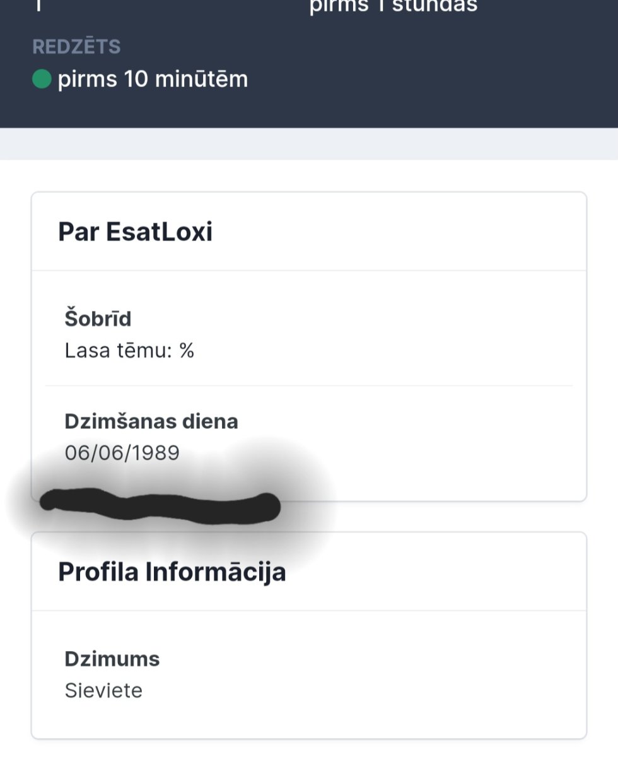Click the light gray band under the dark header
618x757 pixels.
point(309,144)
